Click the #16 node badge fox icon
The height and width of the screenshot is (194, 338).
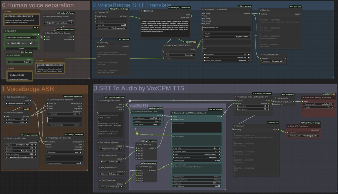point(38,28)
